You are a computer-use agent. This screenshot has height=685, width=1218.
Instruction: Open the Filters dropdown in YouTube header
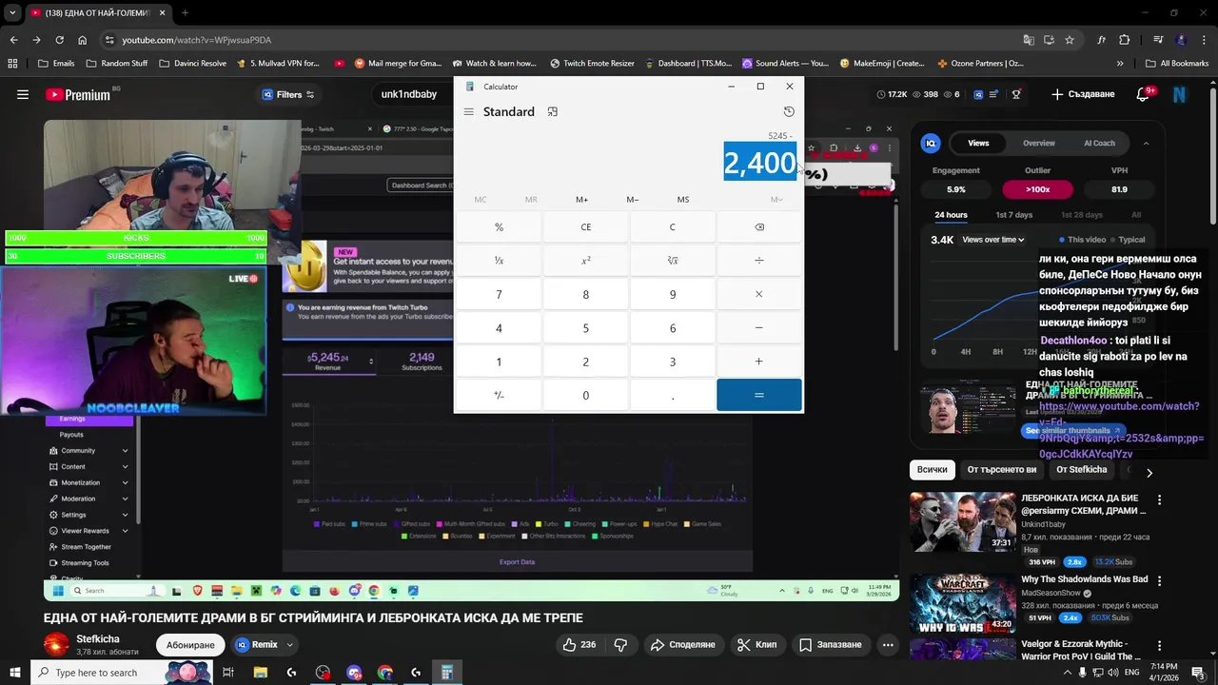pos(288,94)
